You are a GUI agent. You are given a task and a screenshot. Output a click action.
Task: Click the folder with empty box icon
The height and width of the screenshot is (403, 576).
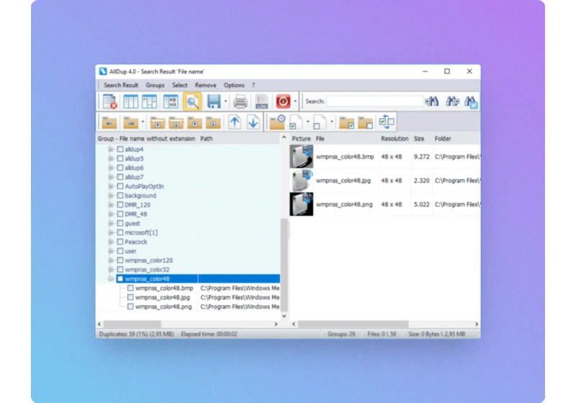point(366,122)
